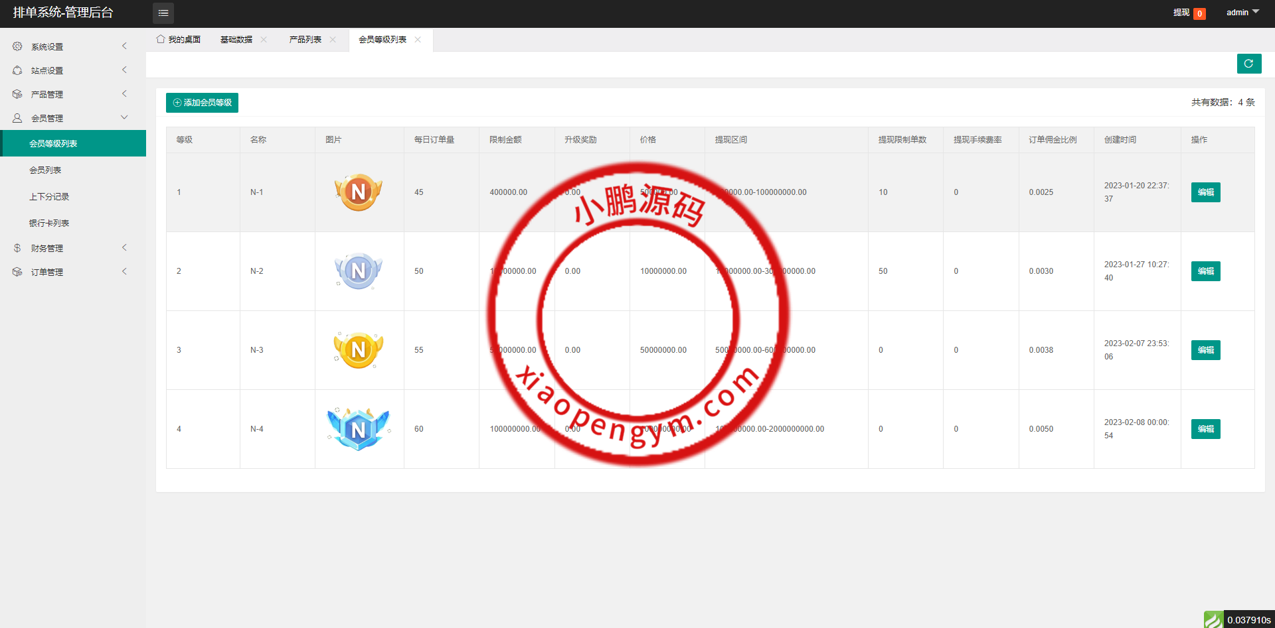Open the admin user dropdown
This screenshot has height=628, width=1275.
(x=1242, y=13)
